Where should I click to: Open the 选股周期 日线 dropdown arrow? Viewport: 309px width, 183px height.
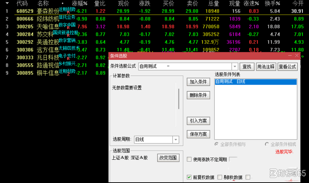click(176, 140)
